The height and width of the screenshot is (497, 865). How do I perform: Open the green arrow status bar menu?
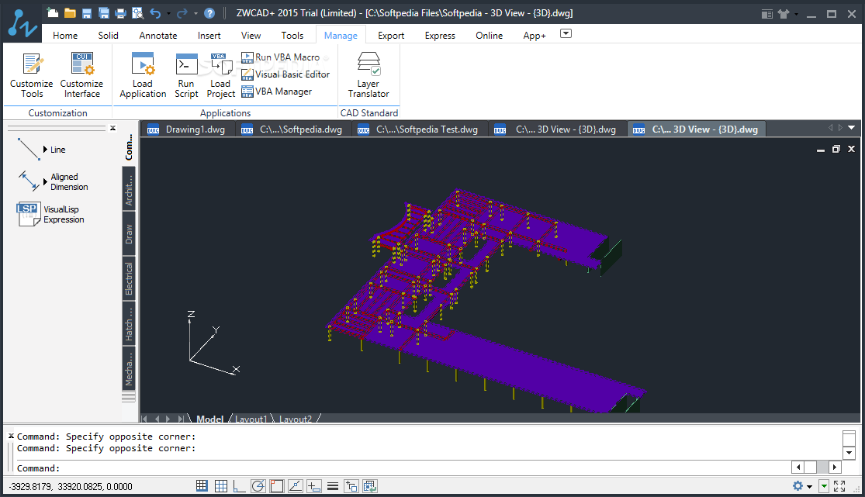pyautogui.click(x=824, y=486)
